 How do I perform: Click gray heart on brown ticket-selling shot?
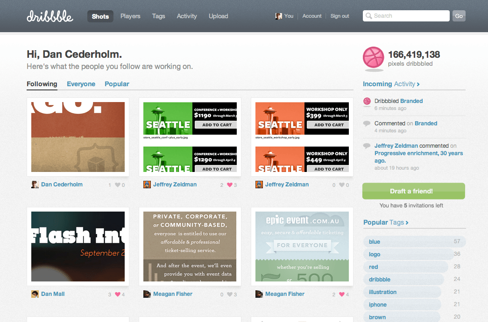tap(230, 295)
